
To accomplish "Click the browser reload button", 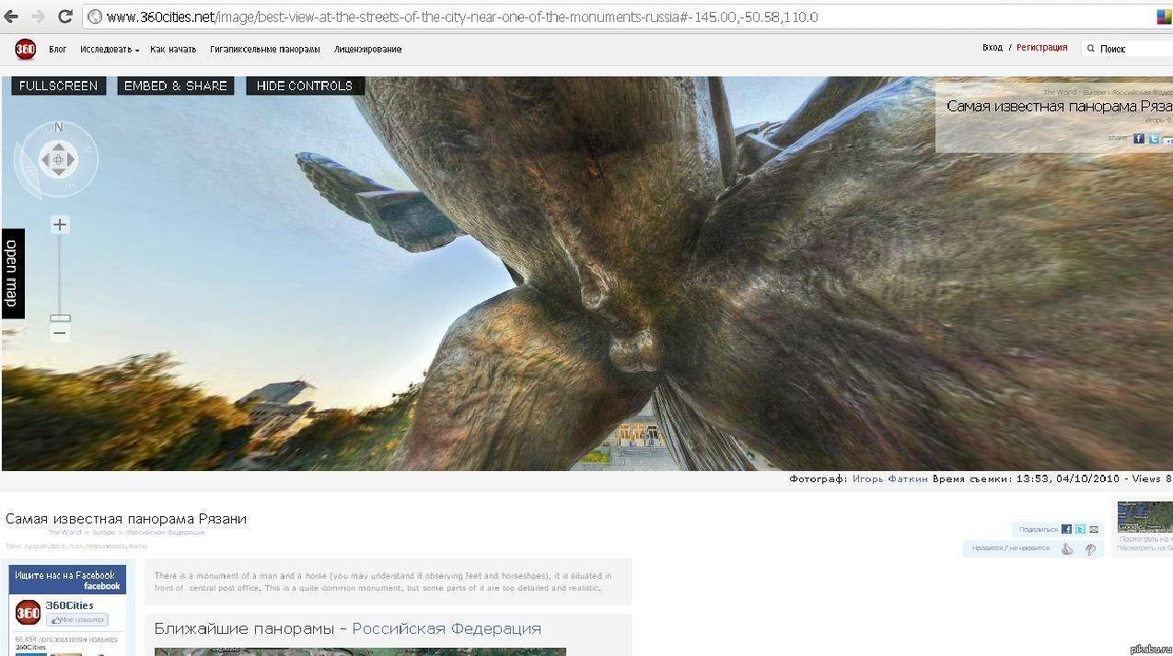I will pos(64,17).
